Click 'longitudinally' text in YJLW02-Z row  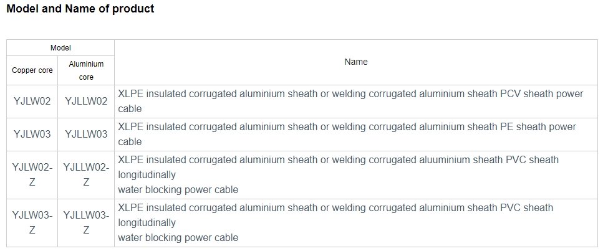click(147, 175)
